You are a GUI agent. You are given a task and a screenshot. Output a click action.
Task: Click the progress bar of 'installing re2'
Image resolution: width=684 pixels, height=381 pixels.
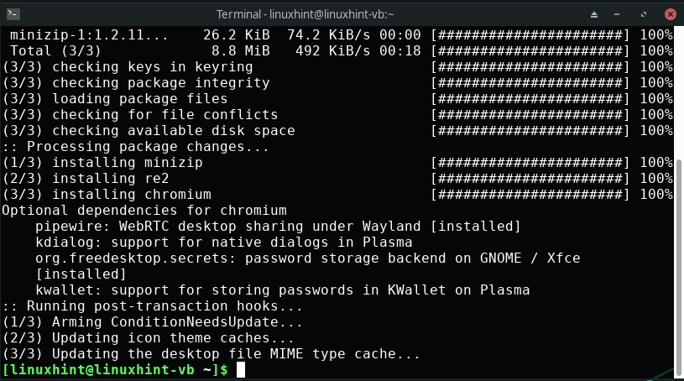click(530, 179)
